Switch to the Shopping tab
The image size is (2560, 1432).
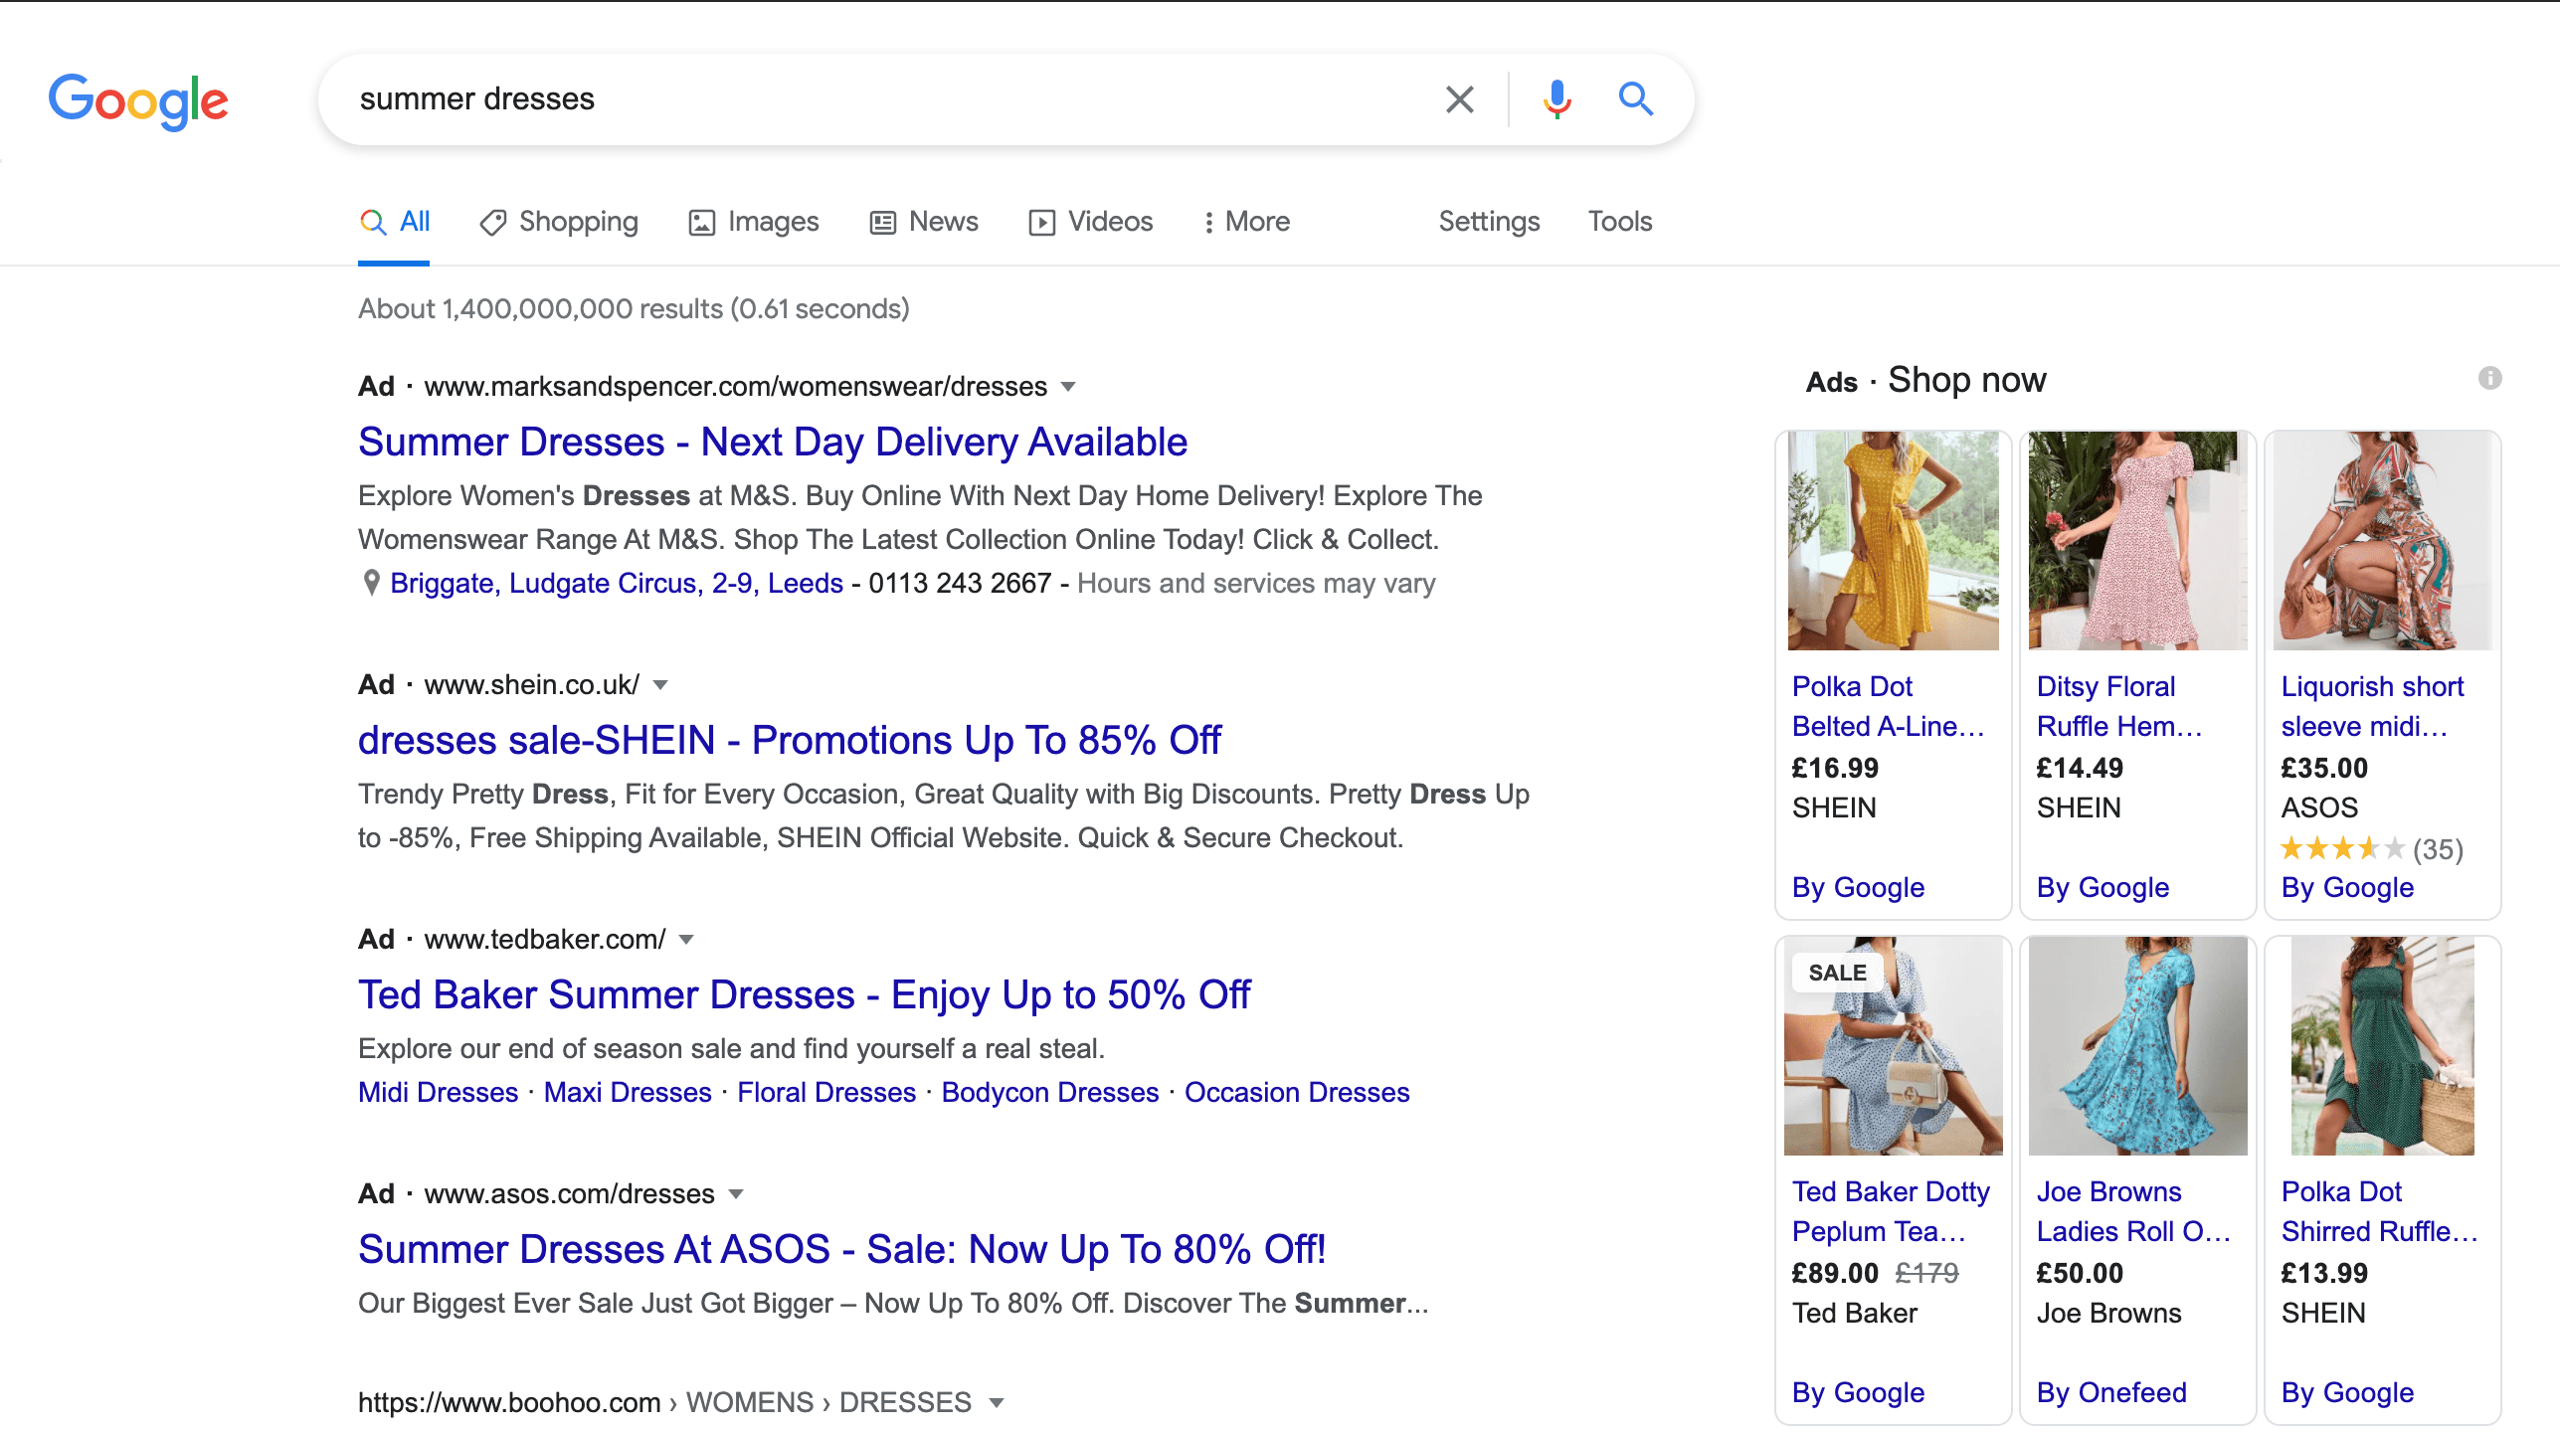pos(559,222)
